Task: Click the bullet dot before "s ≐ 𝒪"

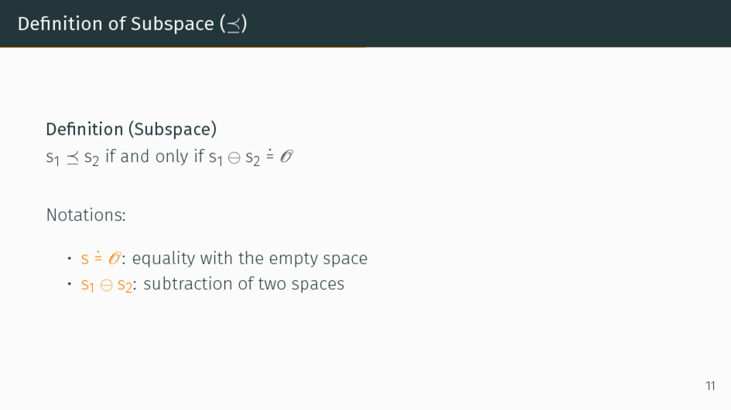Action: [69, 258]
